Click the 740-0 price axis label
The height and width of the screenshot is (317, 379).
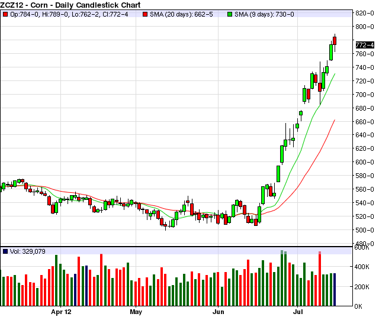365,67
